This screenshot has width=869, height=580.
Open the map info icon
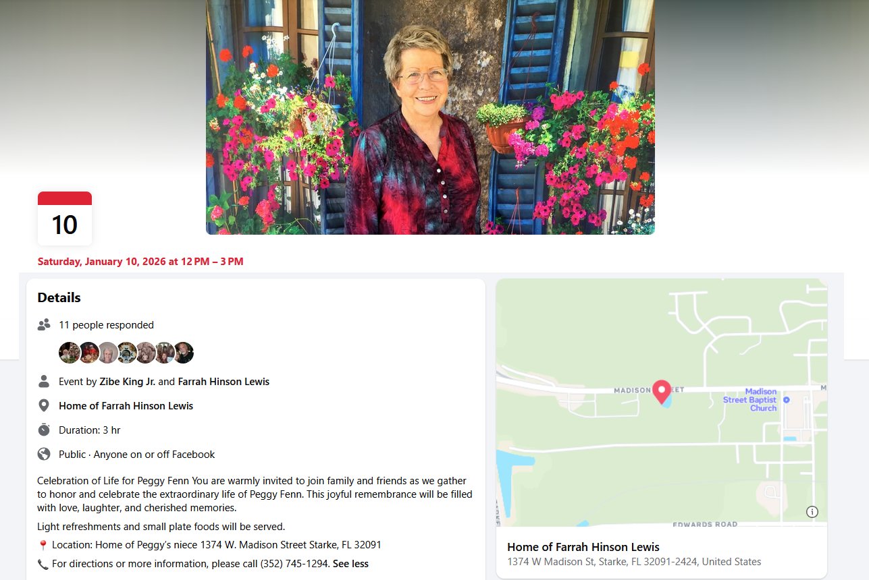tap(812, 512)
